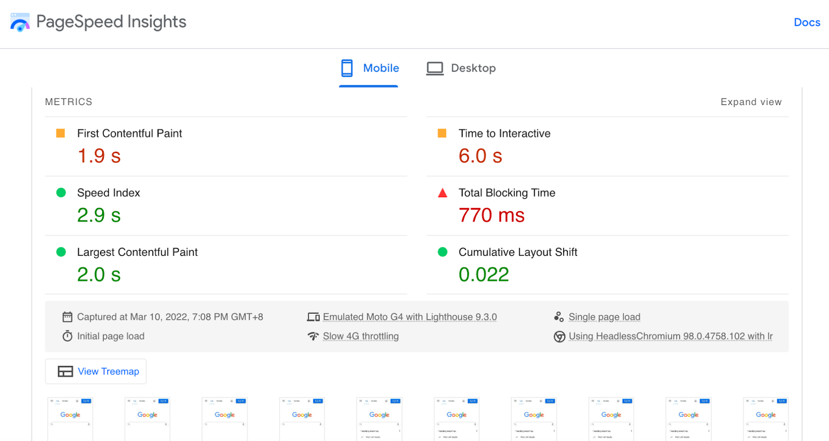Click the green circle beside Cumulative Layout Shift

[x=442, y=252]
